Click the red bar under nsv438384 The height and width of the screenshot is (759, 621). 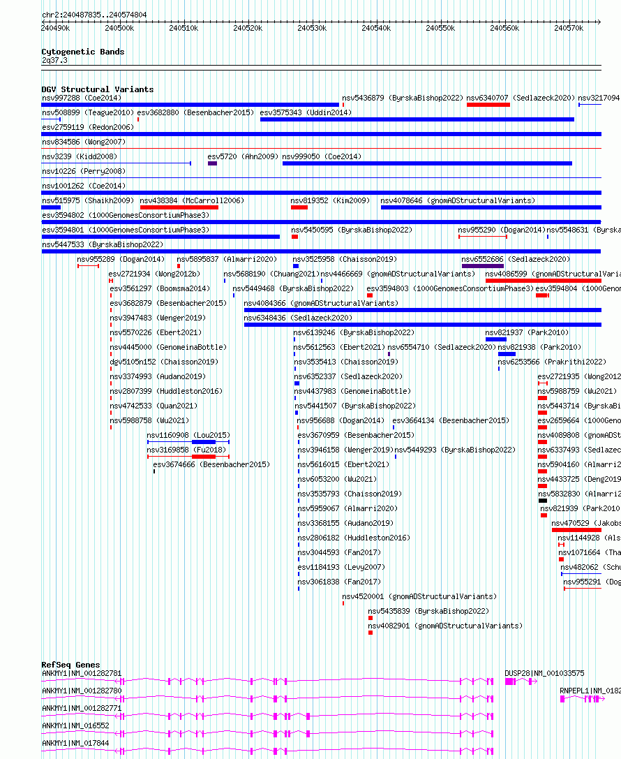click(x=179, y=207)
